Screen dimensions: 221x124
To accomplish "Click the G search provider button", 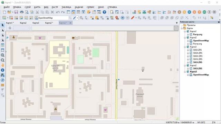I will (10, 28).
